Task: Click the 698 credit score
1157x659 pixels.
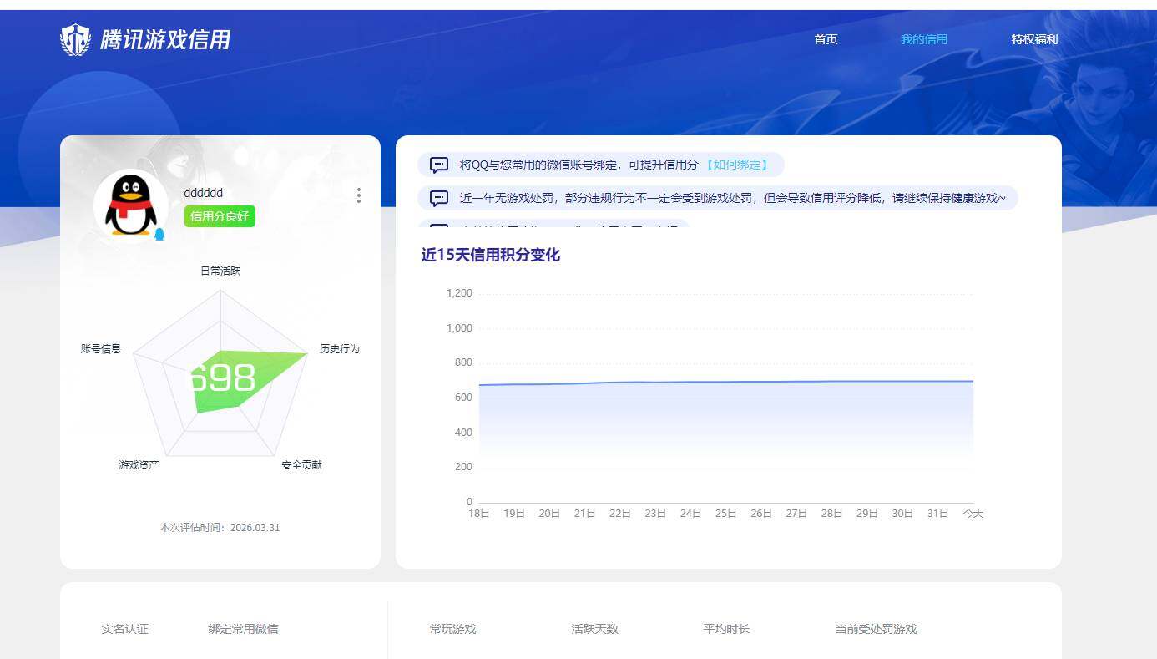Action: tap(221, 378)
